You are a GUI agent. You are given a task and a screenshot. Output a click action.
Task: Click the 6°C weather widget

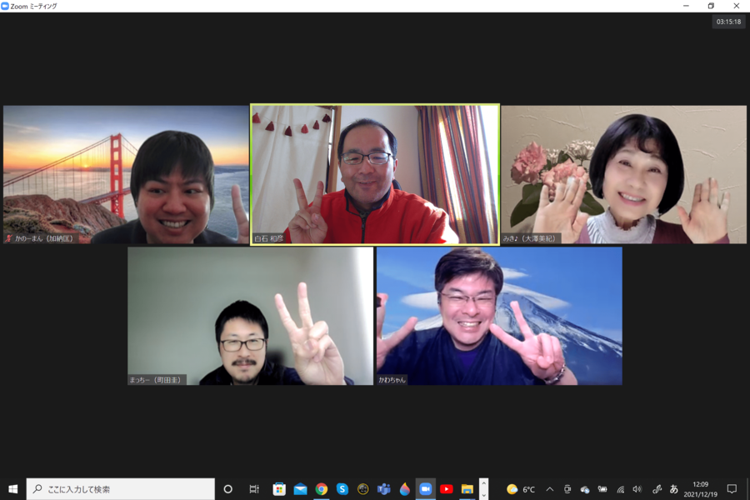(x=522, y=489)
